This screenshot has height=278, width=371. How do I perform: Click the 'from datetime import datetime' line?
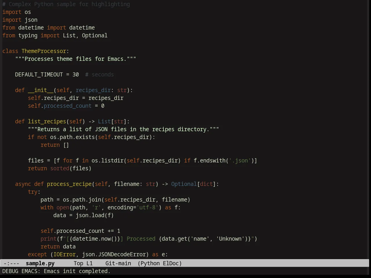tap(48, 28)
